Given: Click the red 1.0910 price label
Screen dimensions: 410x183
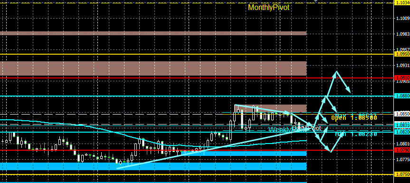Looking at the screenshot, I should tap(402, 78).
